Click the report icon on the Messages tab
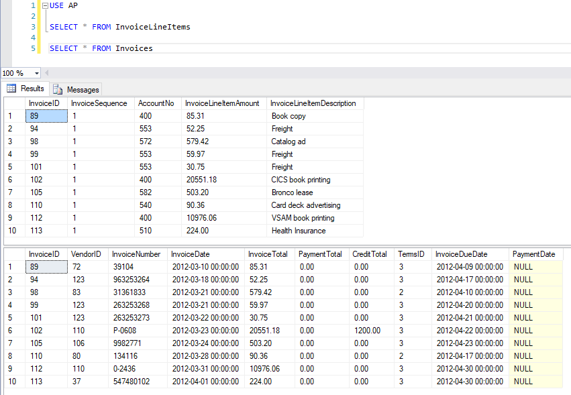Viewport: 571px width, 395px height. pyautogui.click(x=56, y=89)
